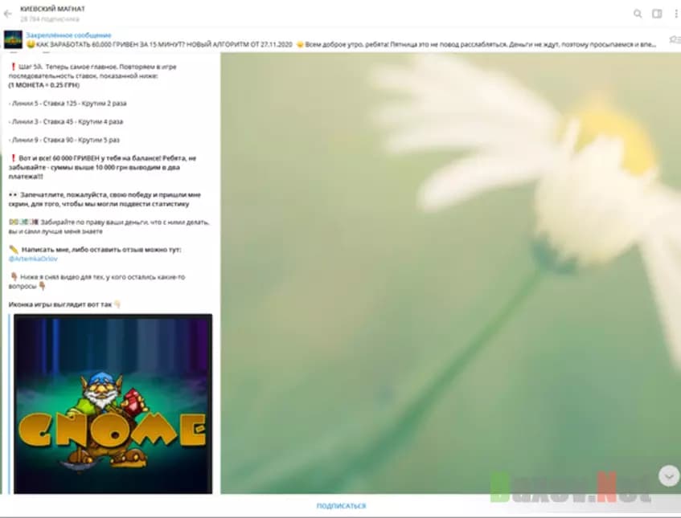Open search in the chat
This screenshot has width=681, height=518.
click(x=638, y=14)
